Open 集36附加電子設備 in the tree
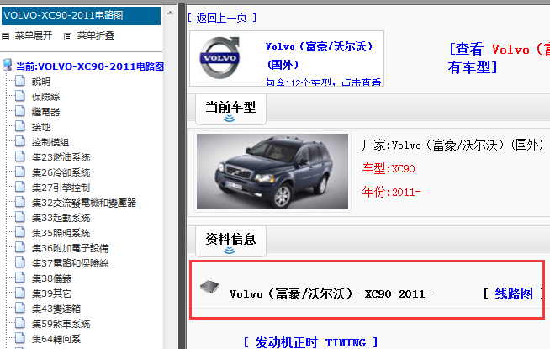550x349 pixels. click(70, 248)
